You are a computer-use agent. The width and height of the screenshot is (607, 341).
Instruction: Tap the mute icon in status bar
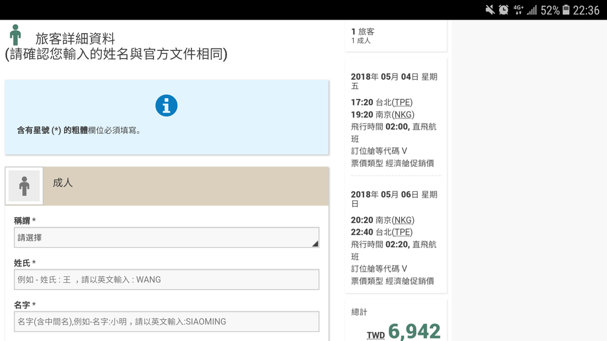tap(490, 9)
